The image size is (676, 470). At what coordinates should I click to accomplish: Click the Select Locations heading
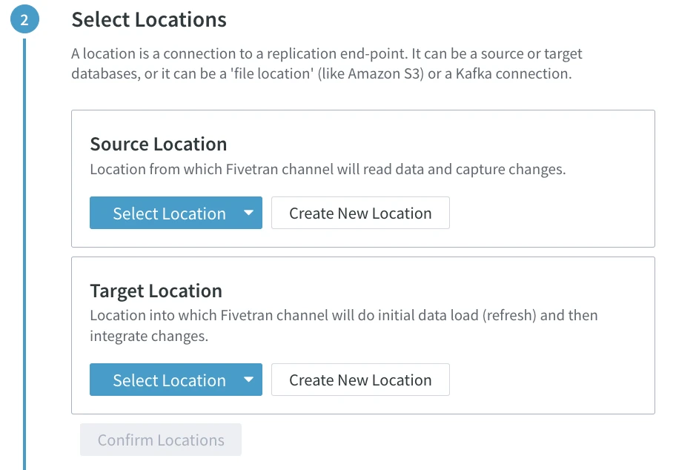[148, 19]
